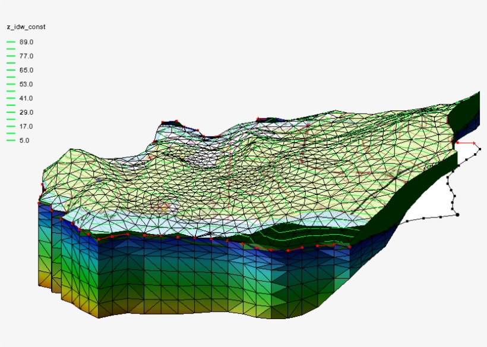The height and width of the screenshot is (347, 487).
Task: Click the 5.0 legend value label
Action: pyautogui.click(x=24, y=140)
